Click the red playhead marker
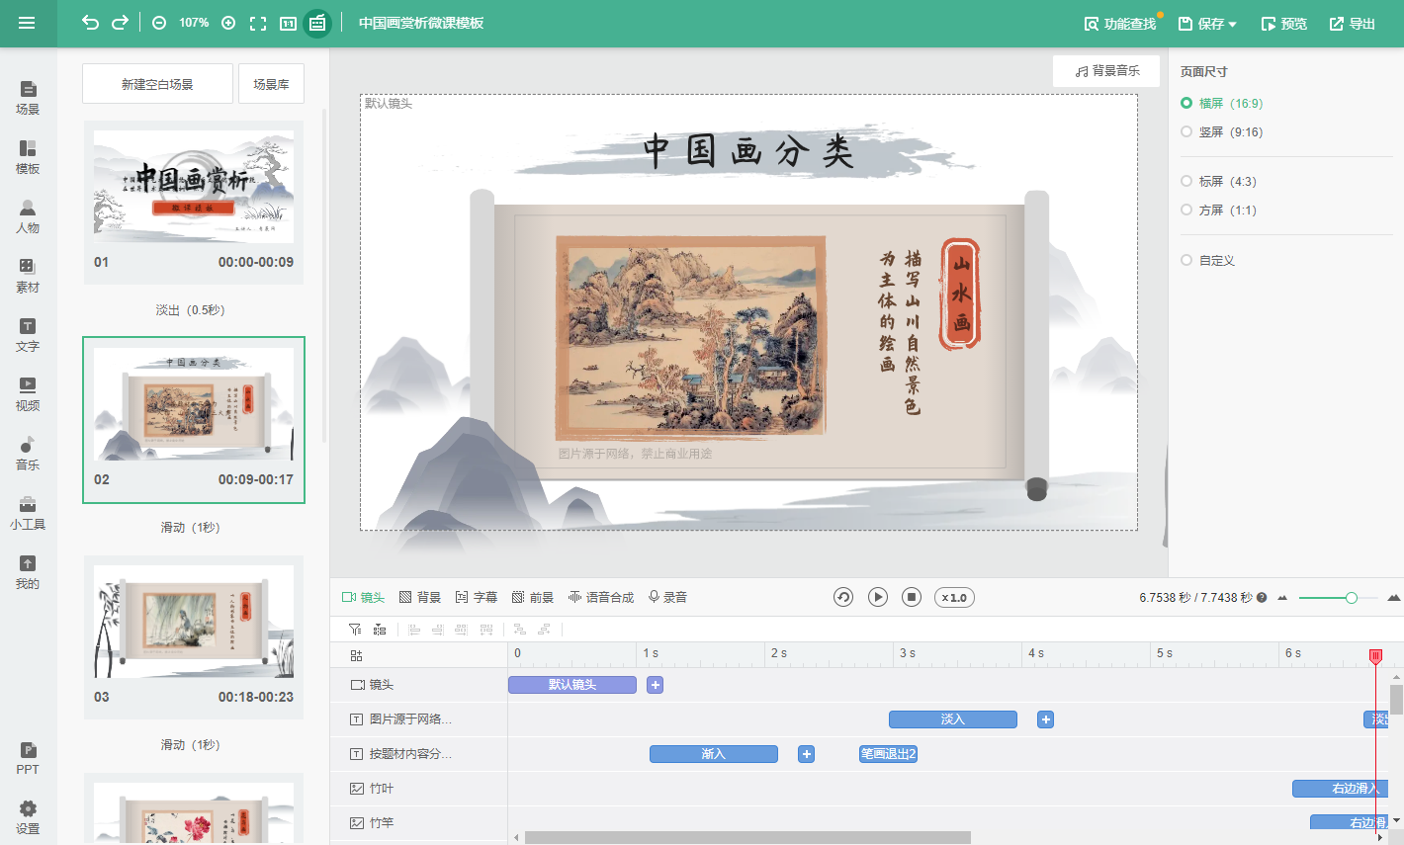This screenshot has width=1404, height=845. pyautogui.click(x=1375, y=656)
